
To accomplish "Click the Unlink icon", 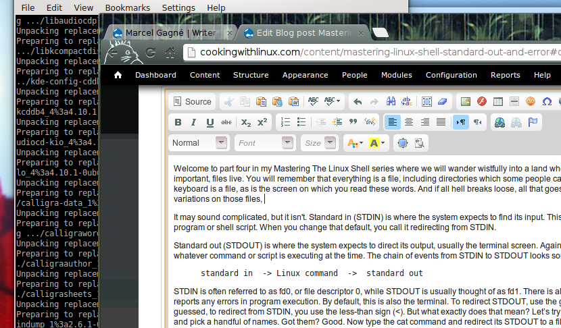I will tap(516, 122).
